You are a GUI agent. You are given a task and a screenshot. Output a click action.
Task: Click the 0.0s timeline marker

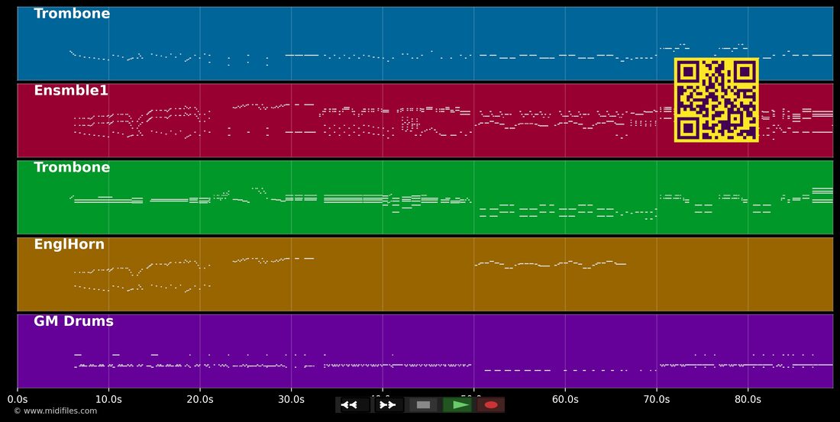coord(17,399)
